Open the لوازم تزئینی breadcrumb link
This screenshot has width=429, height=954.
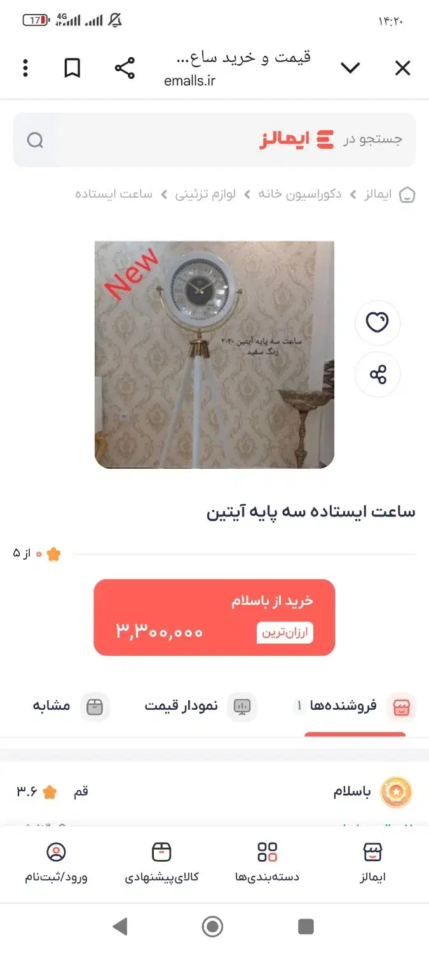click(205, 194)
